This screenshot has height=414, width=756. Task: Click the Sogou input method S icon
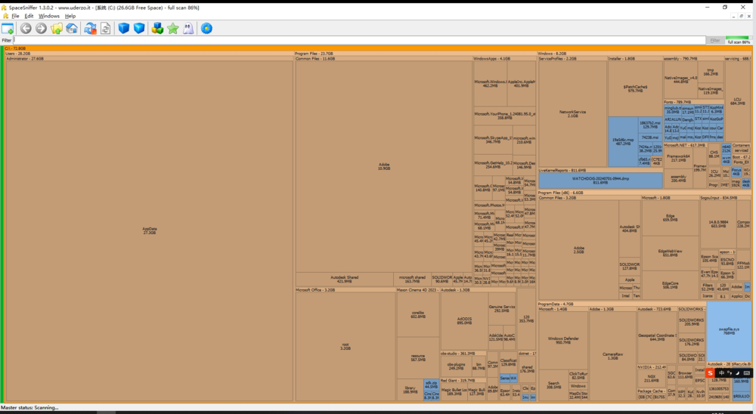coord(710,373)
